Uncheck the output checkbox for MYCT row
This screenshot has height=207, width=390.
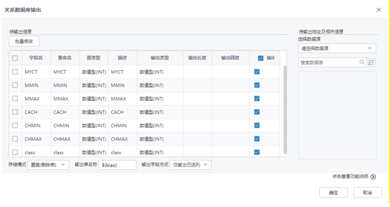point(257,72)
